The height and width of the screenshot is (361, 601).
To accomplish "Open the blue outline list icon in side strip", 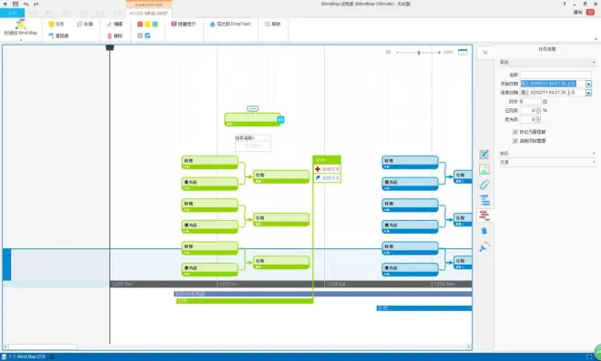I will coord(484,200).
